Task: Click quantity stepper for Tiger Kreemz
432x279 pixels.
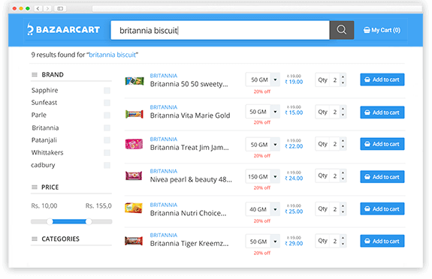Action: 343,241
